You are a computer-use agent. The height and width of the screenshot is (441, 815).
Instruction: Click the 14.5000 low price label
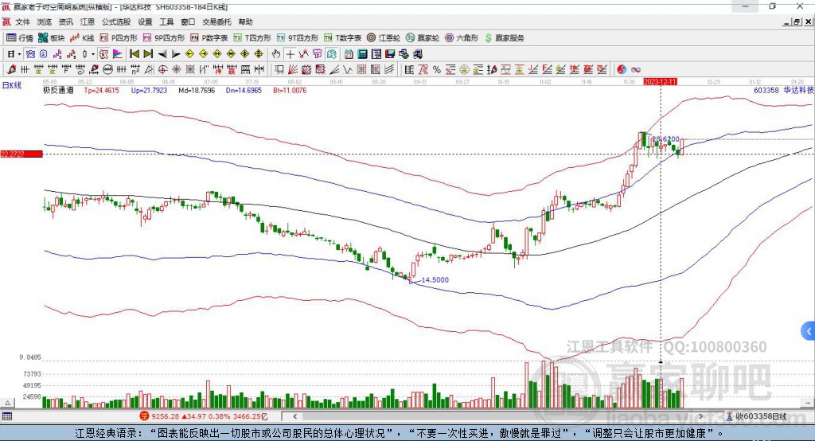435,279
